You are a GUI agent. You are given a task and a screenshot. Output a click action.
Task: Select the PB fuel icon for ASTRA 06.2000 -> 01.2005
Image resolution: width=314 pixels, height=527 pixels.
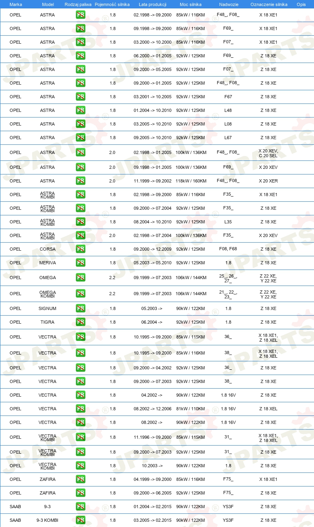pyautogui.click(x=80, y=56)
